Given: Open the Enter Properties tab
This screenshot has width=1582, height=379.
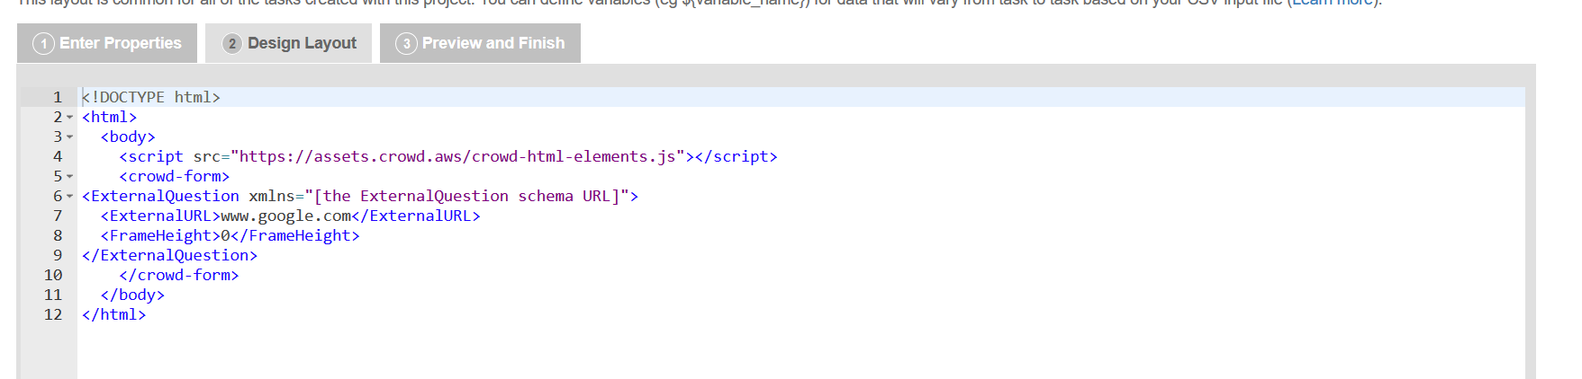Looking at the screenshot, I should point(107,43).
